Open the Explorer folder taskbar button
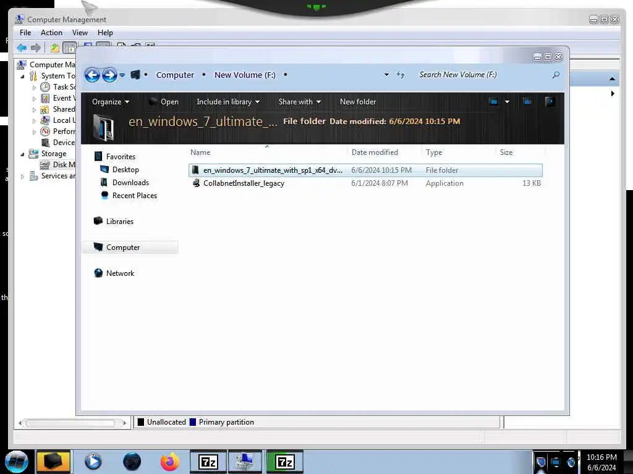 pos(53,462)
